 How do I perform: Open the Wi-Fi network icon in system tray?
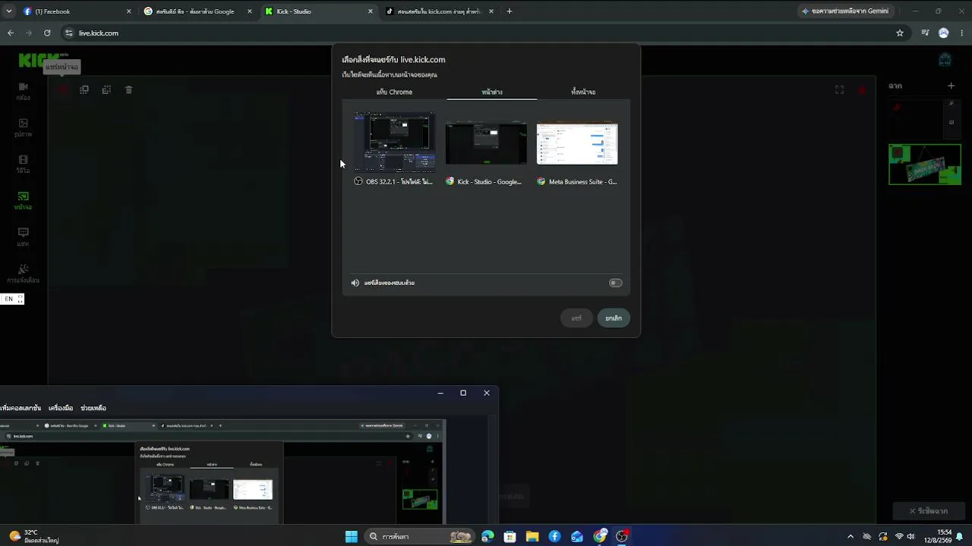[x=899, y=536]
